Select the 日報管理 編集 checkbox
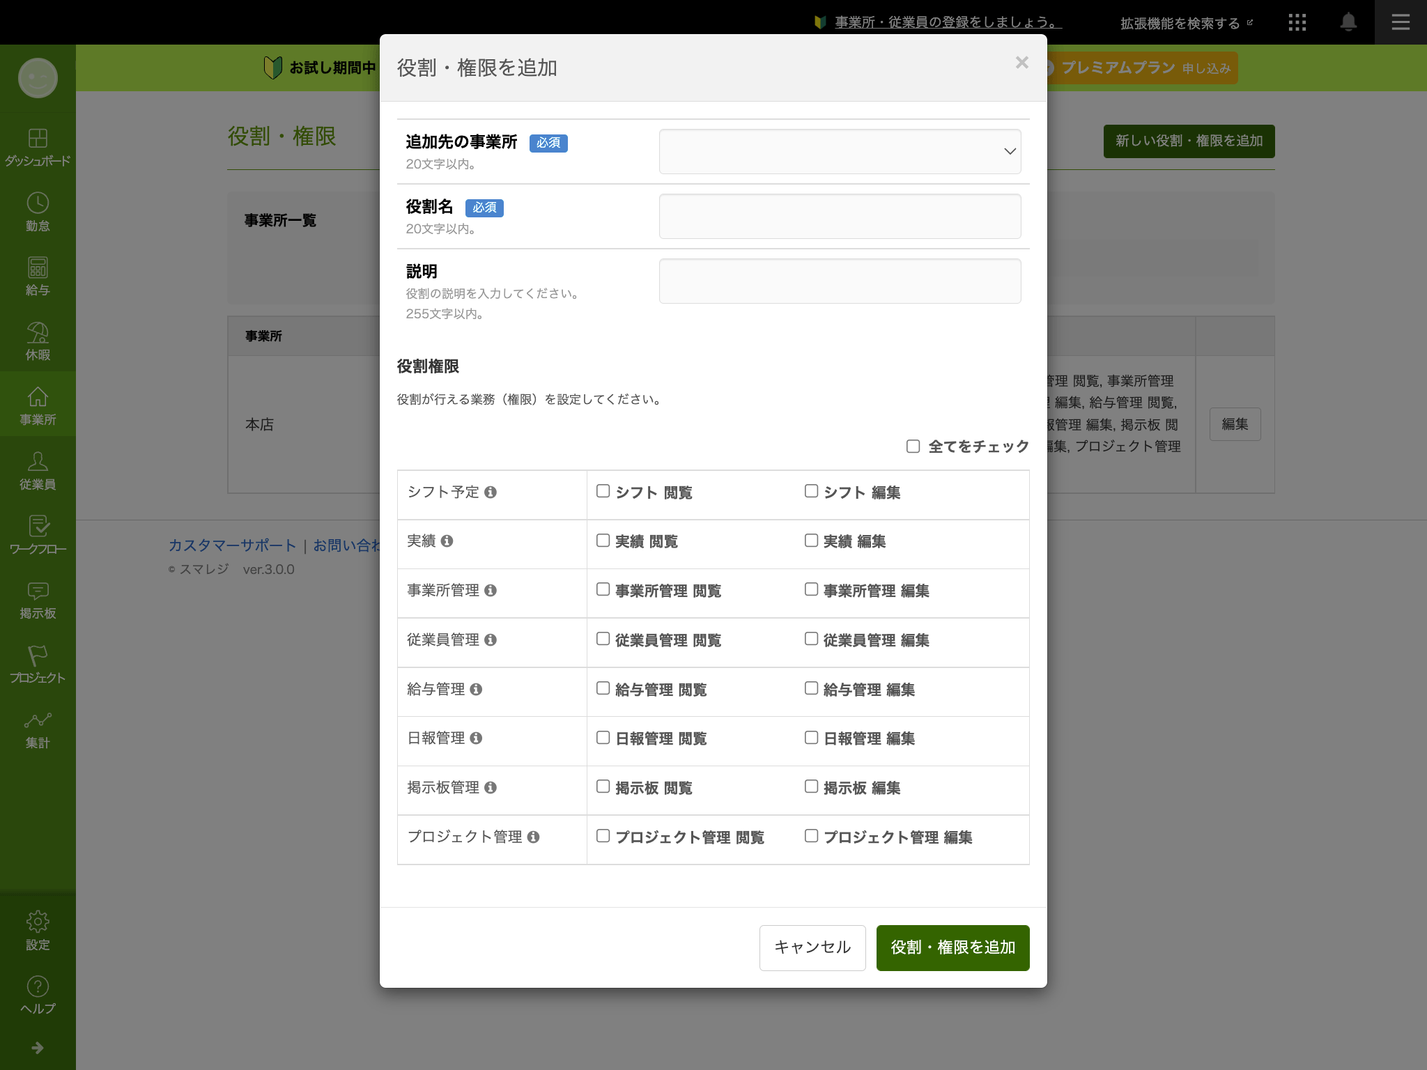This screenshot has height=1070, width=1427. (812, 738)
